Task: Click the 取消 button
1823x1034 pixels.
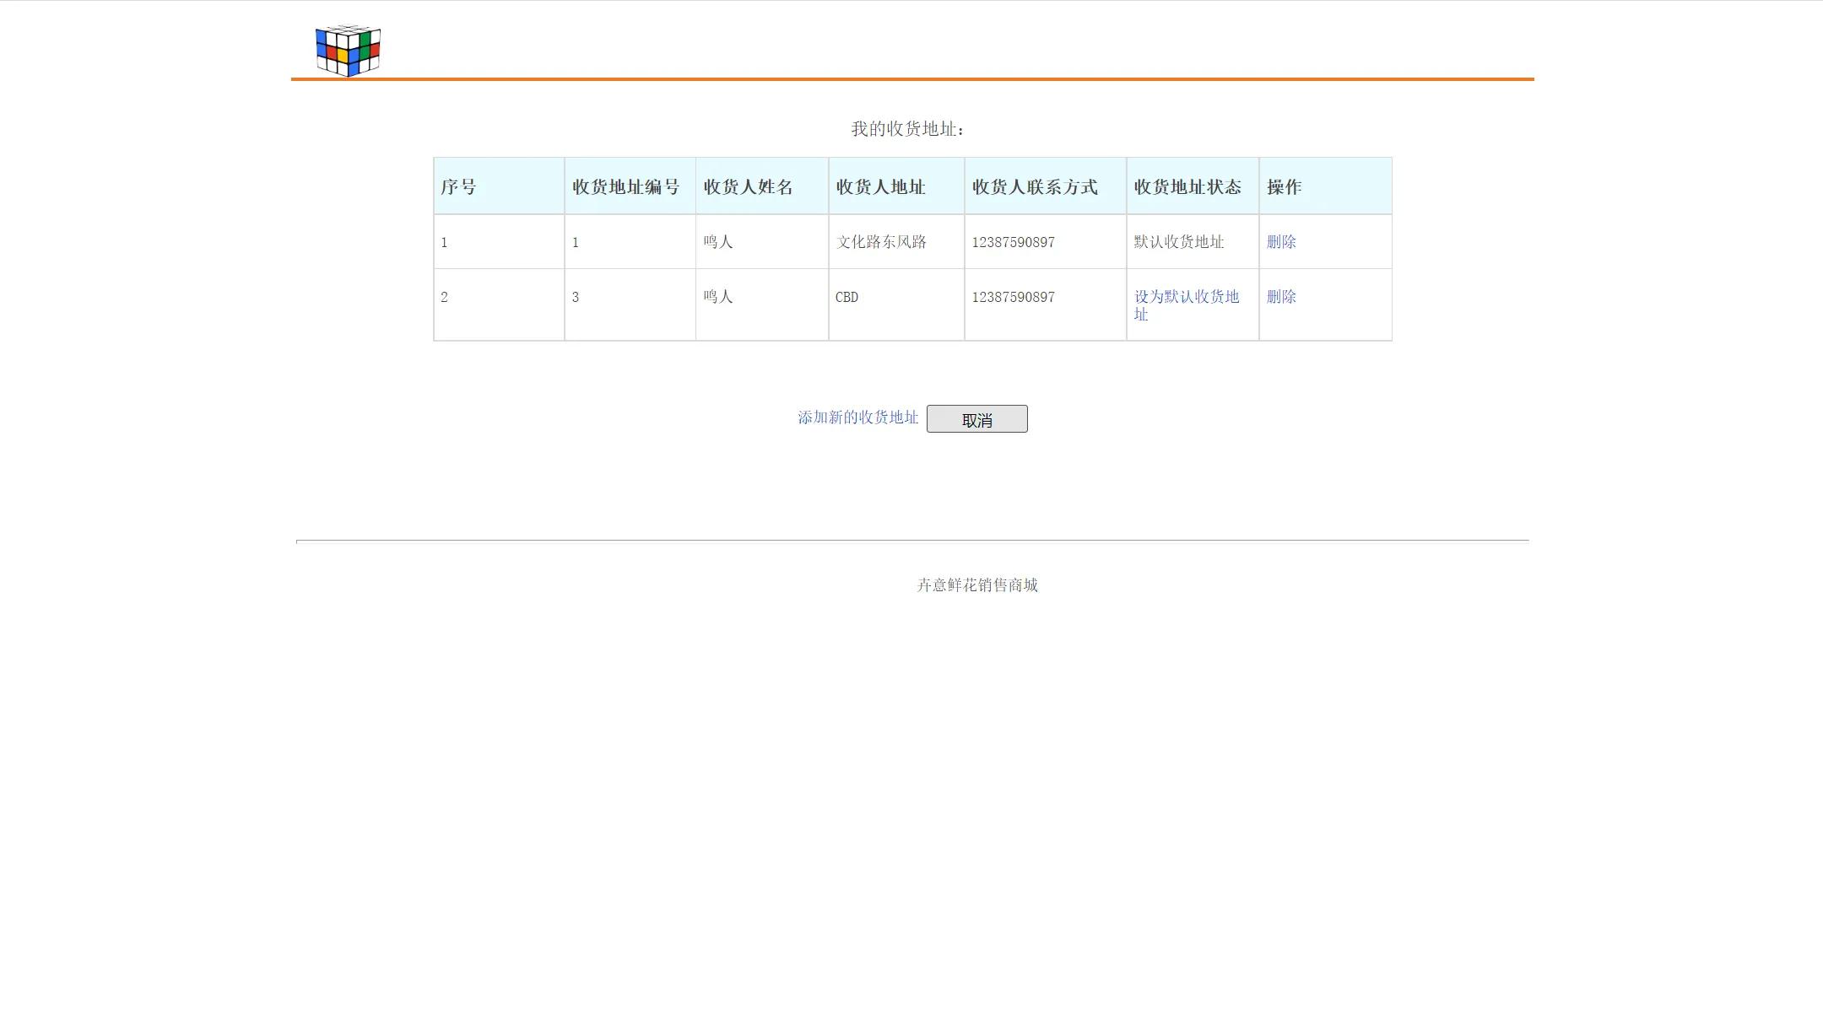Action: tap(977, 419)
